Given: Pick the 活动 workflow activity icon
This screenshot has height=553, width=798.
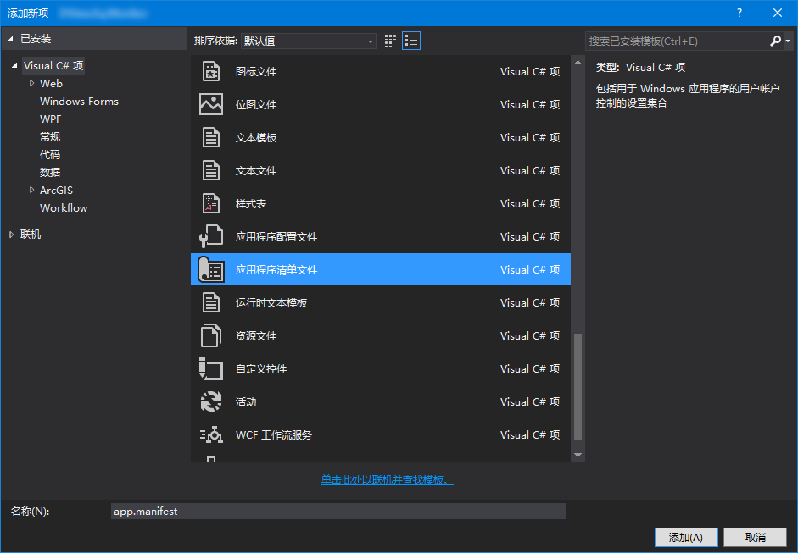Looking at the screenshot, I should [211, 401].
